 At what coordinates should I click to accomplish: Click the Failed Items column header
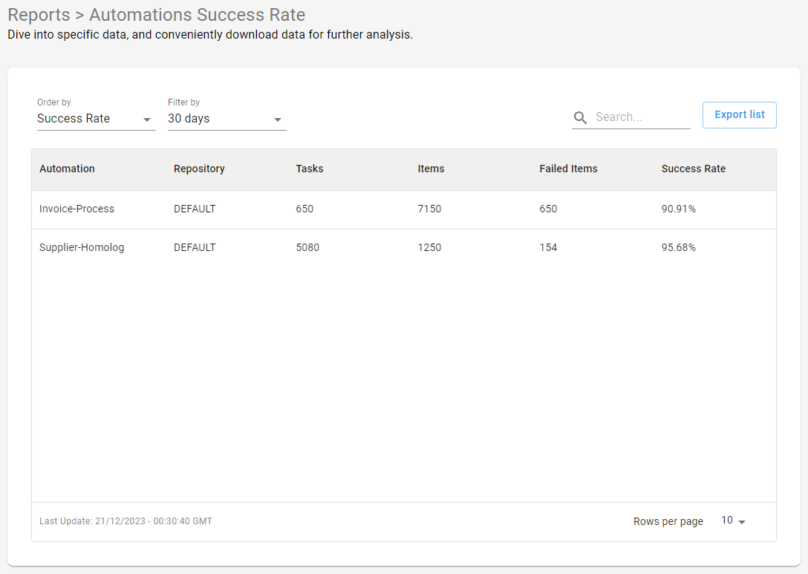pos(568,169)
